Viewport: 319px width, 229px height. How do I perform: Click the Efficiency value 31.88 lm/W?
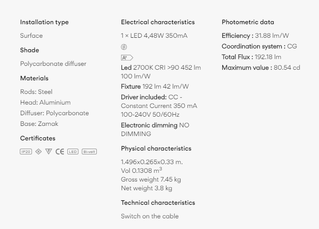point(272,36)
